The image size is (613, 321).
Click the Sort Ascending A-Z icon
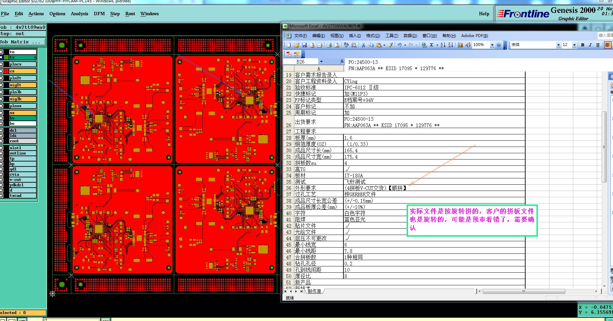coord(443,45)
